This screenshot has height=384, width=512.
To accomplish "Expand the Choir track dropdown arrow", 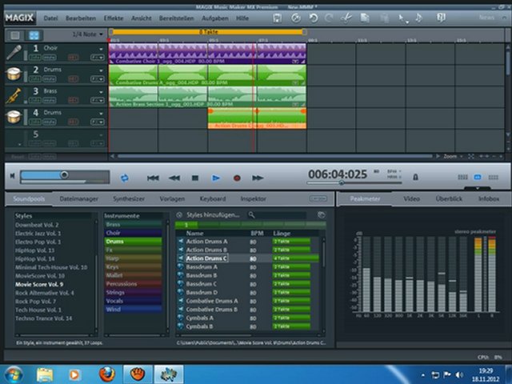I will pos(101,49).
